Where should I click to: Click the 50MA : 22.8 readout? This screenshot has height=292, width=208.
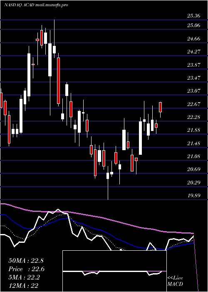pyautogui.click(x=26, y=261)
